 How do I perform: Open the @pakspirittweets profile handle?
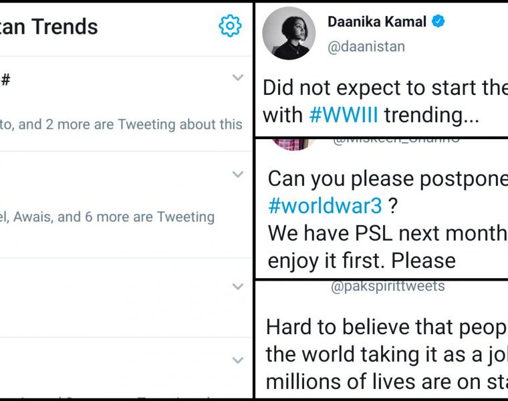pos(388,287)
